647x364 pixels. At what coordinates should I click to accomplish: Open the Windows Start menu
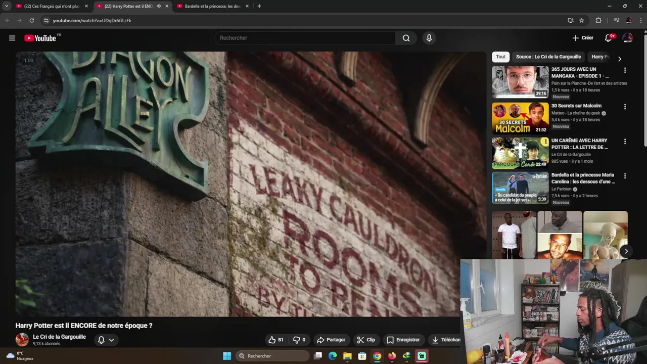click(227, 356)
